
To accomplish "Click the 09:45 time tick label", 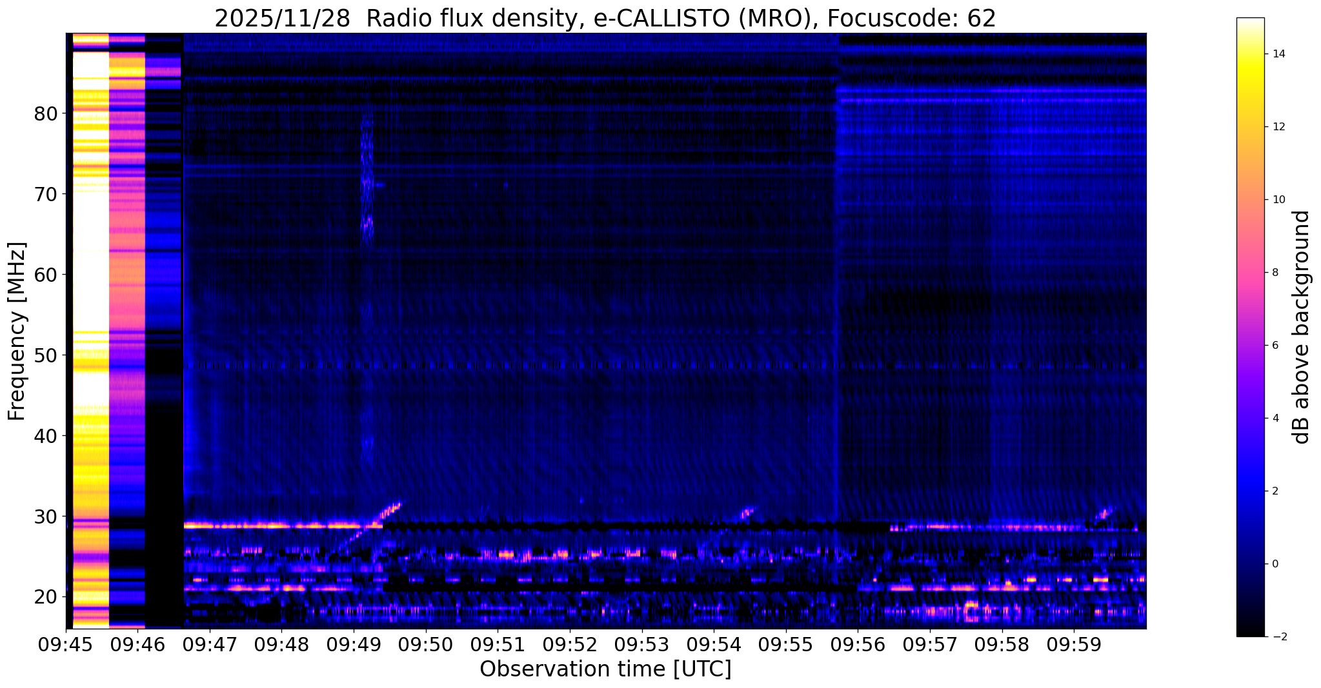I will (66, 644).
